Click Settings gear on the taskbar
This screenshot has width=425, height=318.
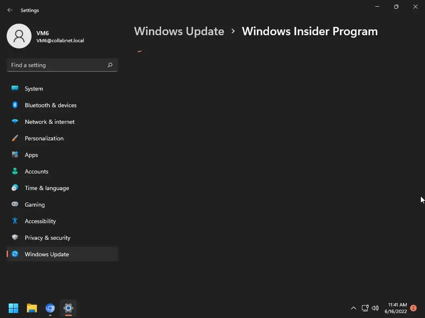coord(68,308)
